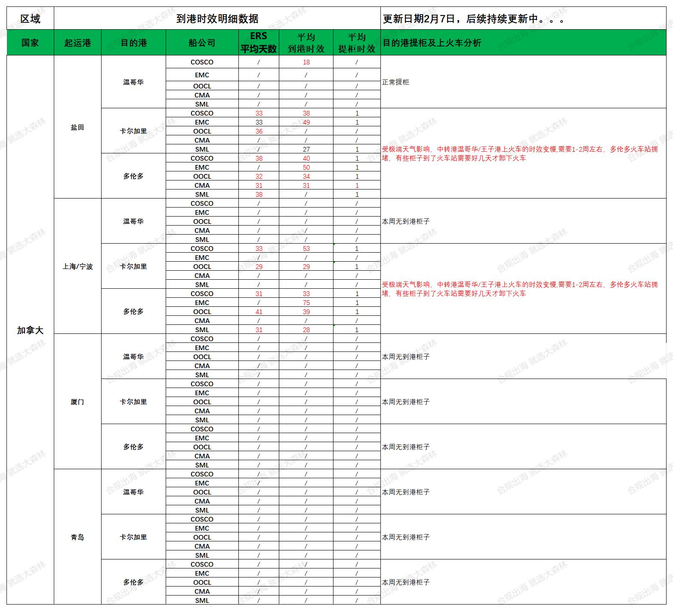Screen dimensions: 673x611
Task: Select the cell with value 75
Action: tap(306, 303)
